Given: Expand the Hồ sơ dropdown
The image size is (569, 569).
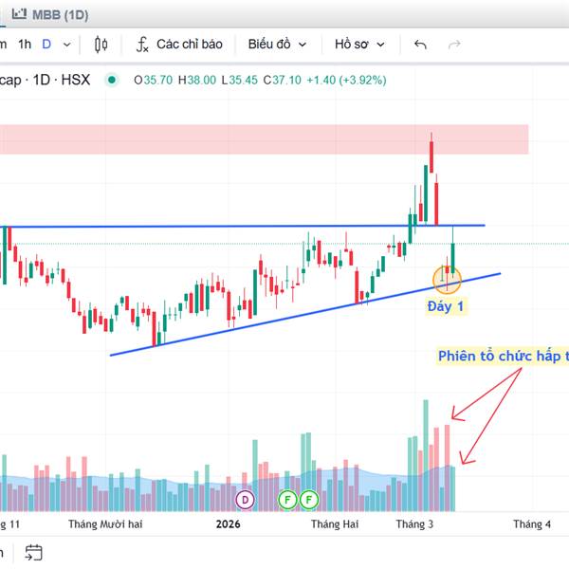Looking at the screenshot, I should point(359,45).
